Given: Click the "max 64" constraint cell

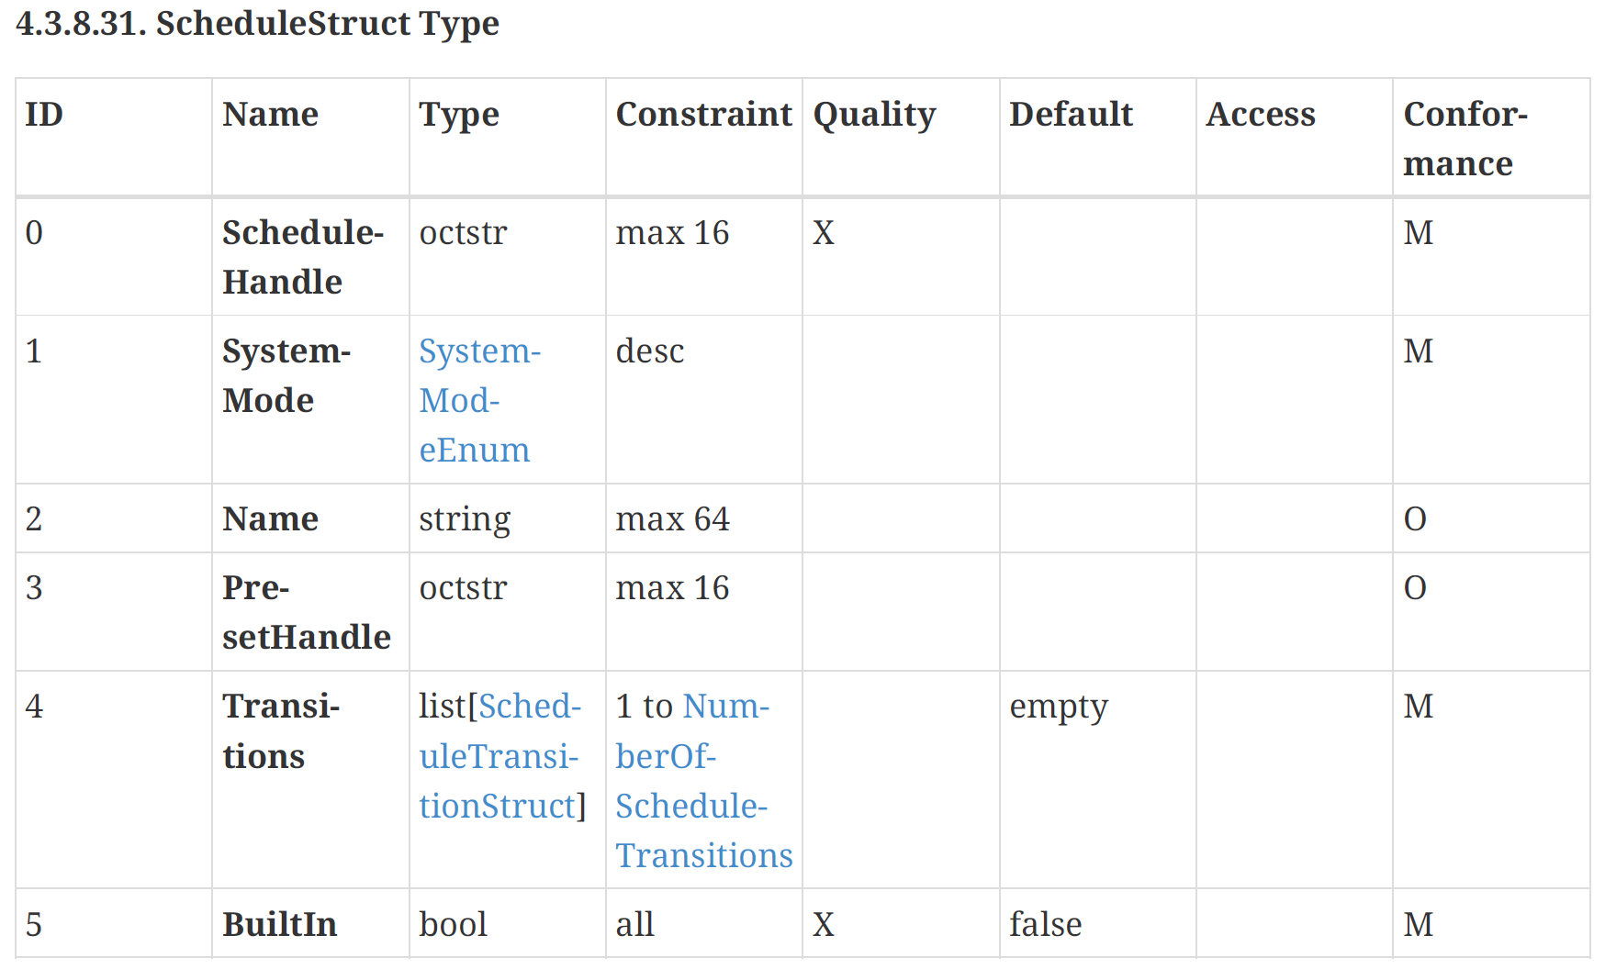Looking at the screenshot, I should tap(672, 519).
